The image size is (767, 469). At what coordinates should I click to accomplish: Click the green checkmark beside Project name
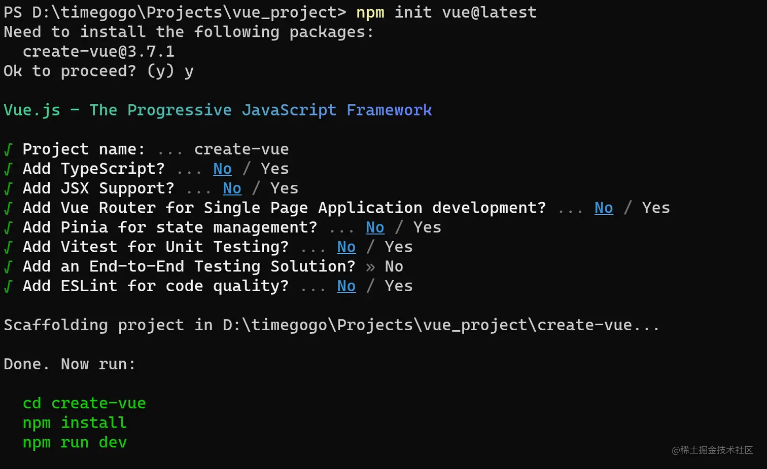(8, 149)
